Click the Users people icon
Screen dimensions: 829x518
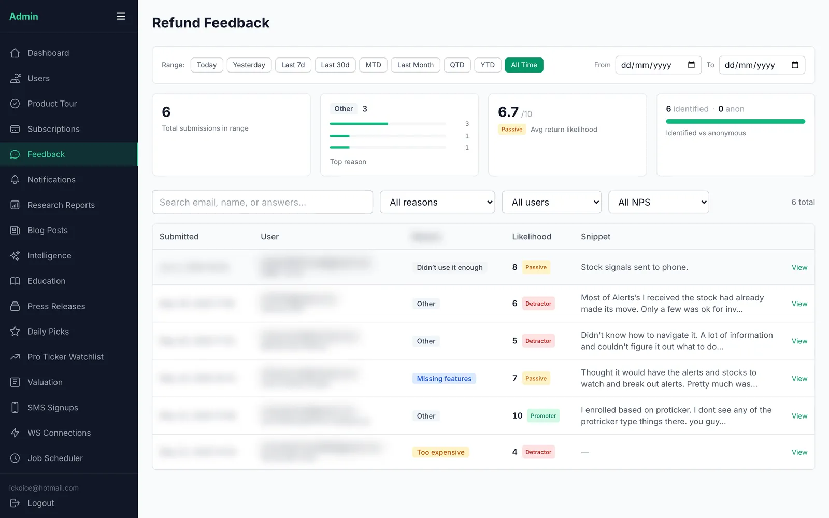pos(15,78)
